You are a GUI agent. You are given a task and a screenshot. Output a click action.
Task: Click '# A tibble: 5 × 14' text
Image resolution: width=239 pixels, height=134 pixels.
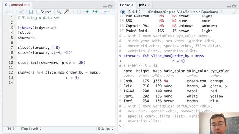coord(139,66)
